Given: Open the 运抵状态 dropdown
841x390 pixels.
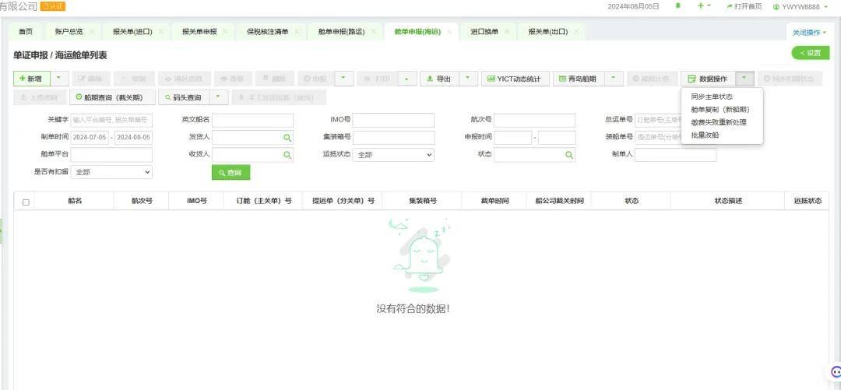Looking at the screenshot, I should pos(393,155).
